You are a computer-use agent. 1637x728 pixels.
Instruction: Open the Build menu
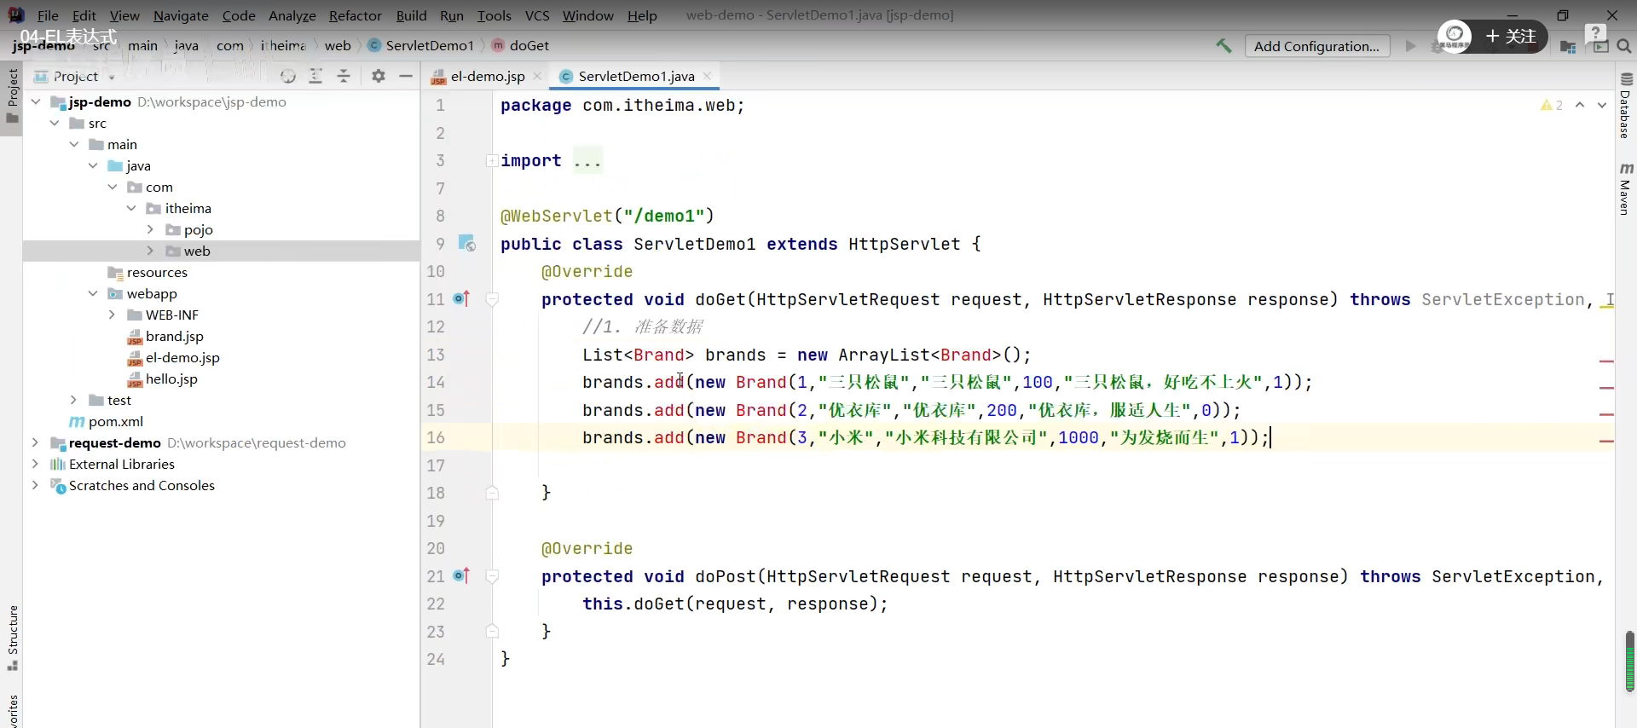click(x=411, y=15)
